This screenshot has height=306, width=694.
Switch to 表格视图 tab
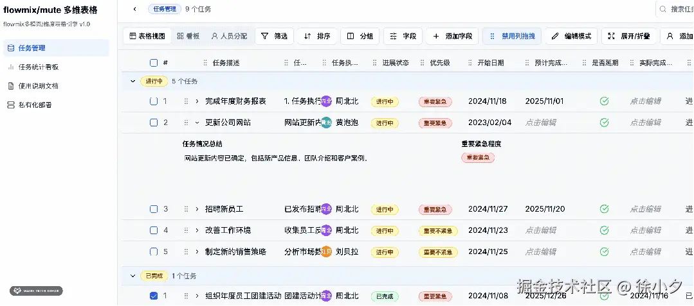click(x=147, y=36)
